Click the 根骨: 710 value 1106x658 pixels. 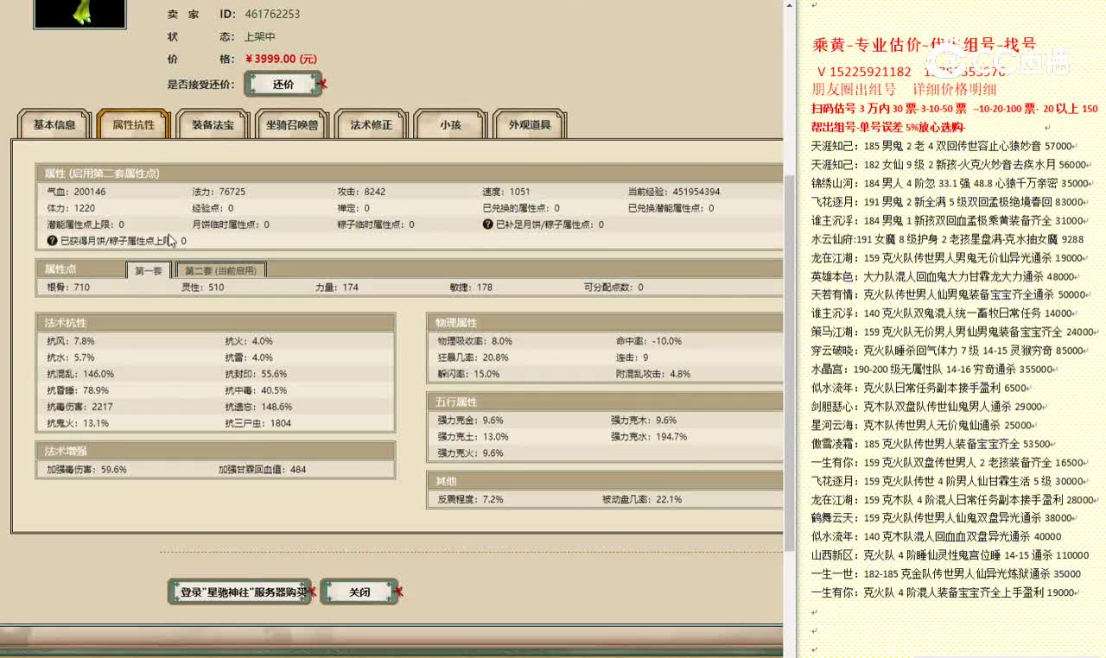pos(68,287)
